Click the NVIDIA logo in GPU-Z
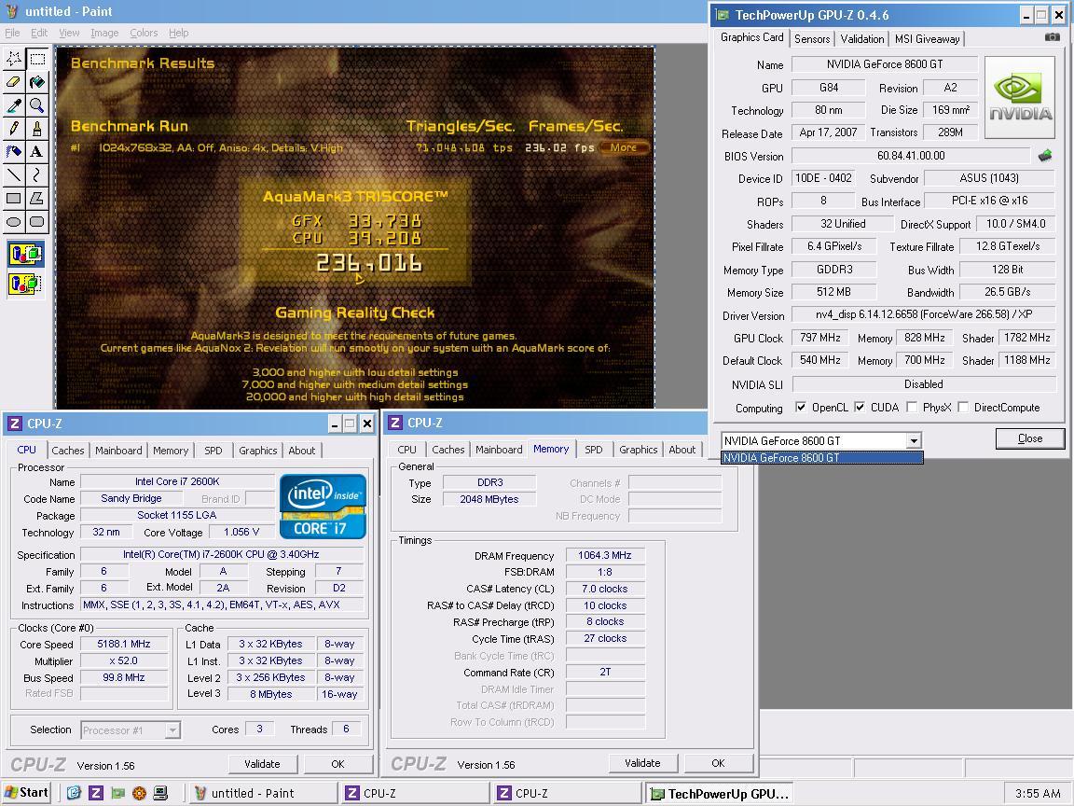This screenshot has width=1074, height=806. coord(1020,97)
